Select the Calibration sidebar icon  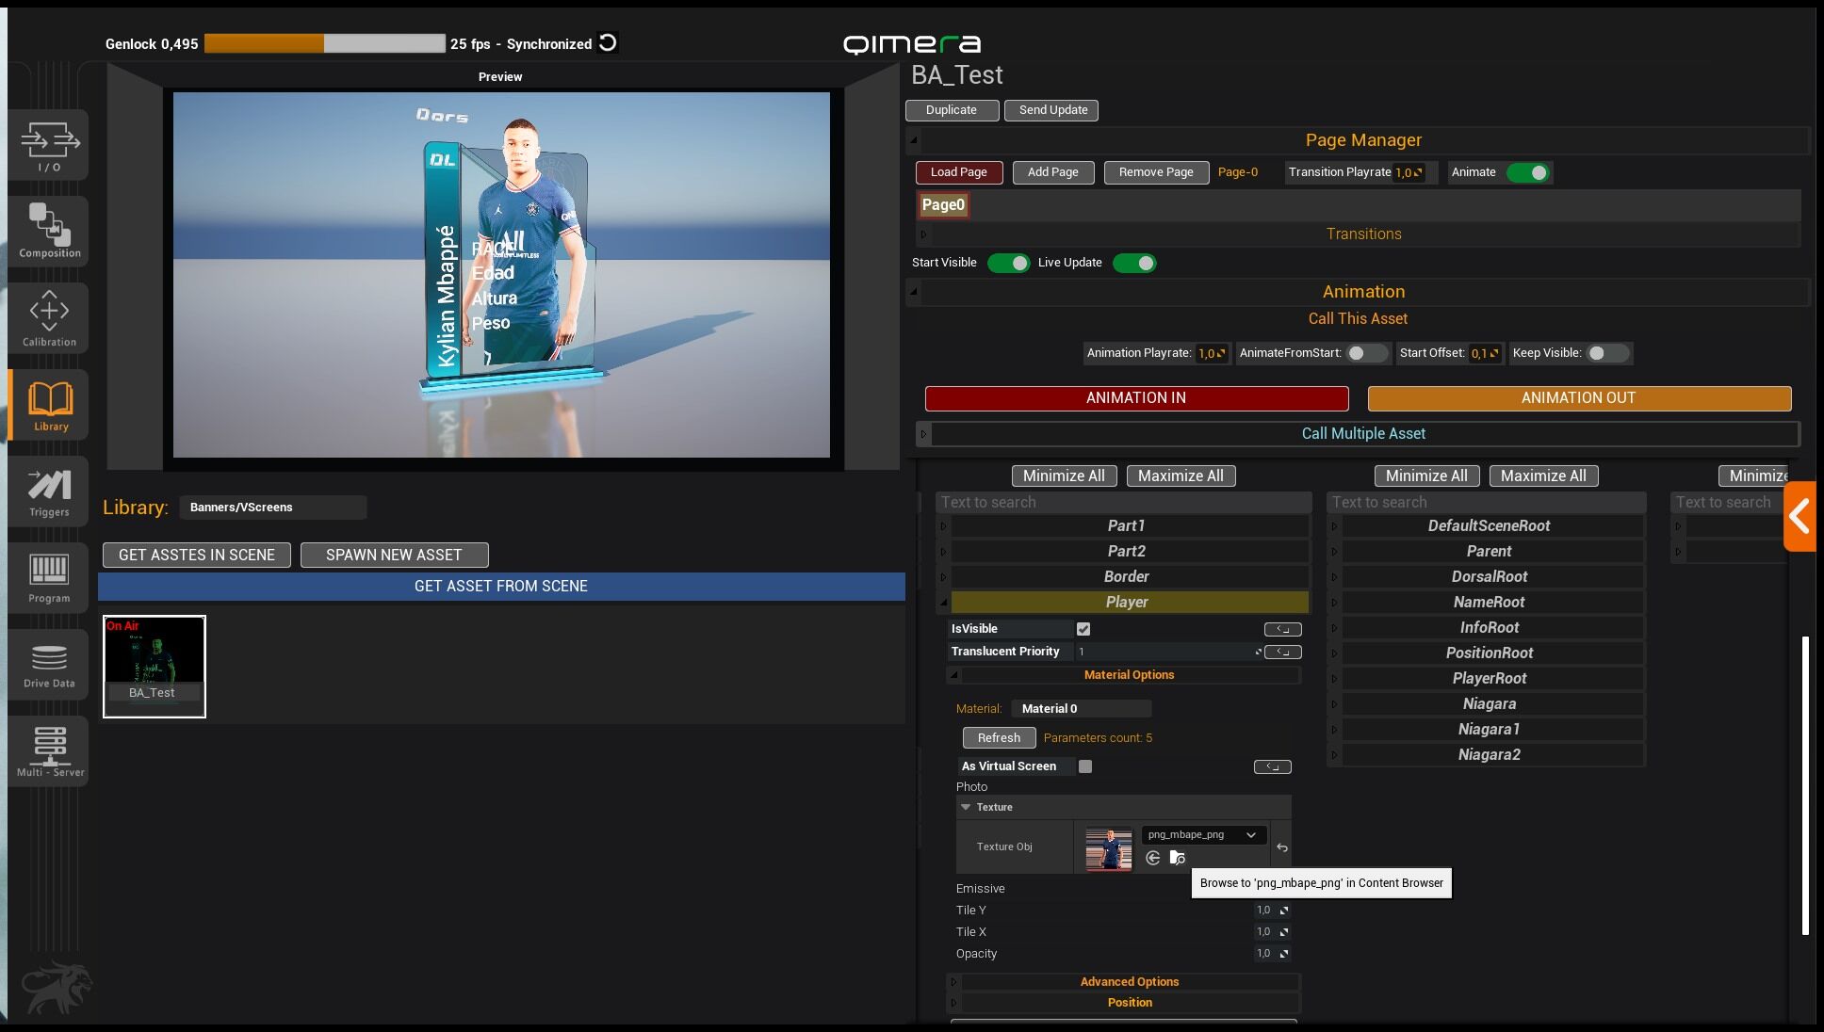(x=49, y=318)
